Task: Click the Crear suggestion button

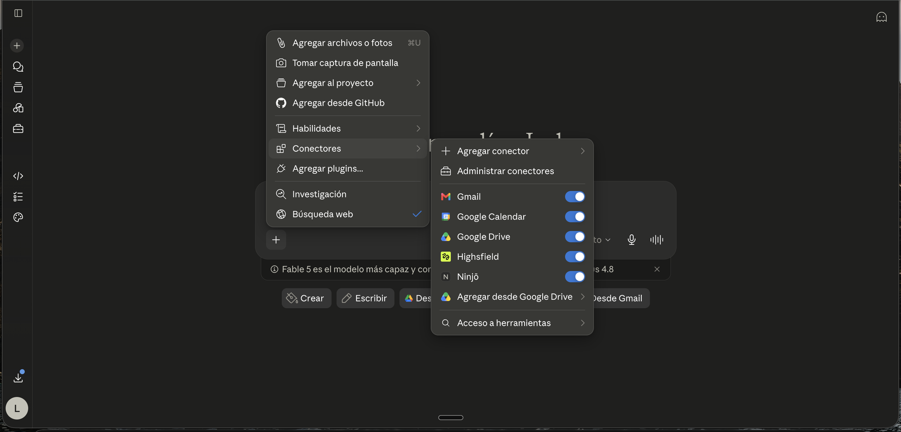Action: (x=306, y=298)
